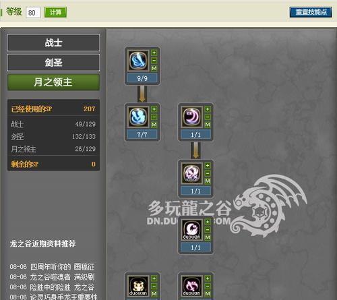The image size is (337, 300).
Task: Select the 月之领主 class tab
Action: [x=53, y=82]
